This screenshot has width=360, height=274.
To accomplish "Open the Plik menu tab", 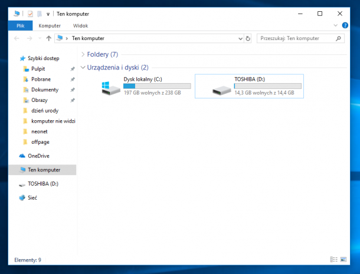I will 21,26.
